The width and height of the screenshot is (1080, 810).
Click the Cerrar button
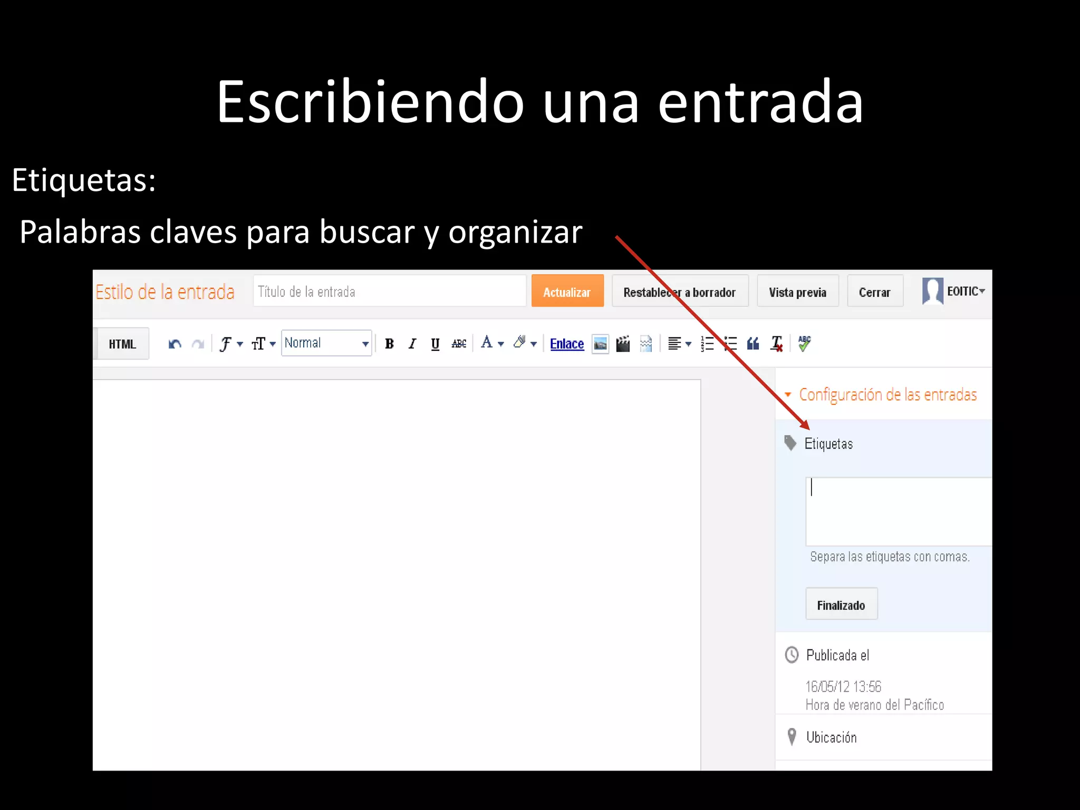(875, 292)
